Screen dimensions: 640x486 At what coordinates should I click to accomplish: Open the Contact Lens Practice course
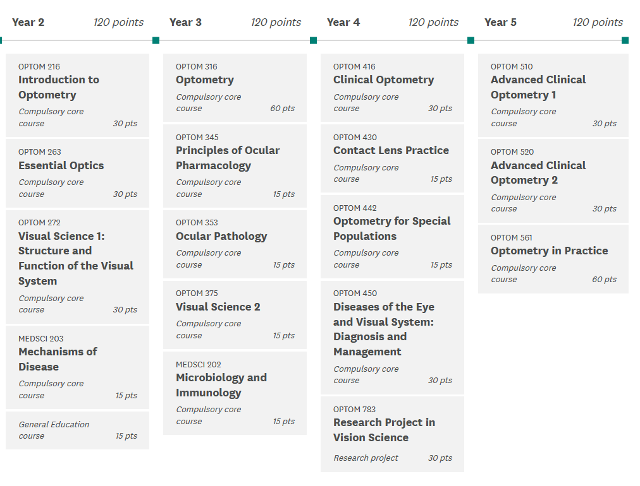coord(392,158)
